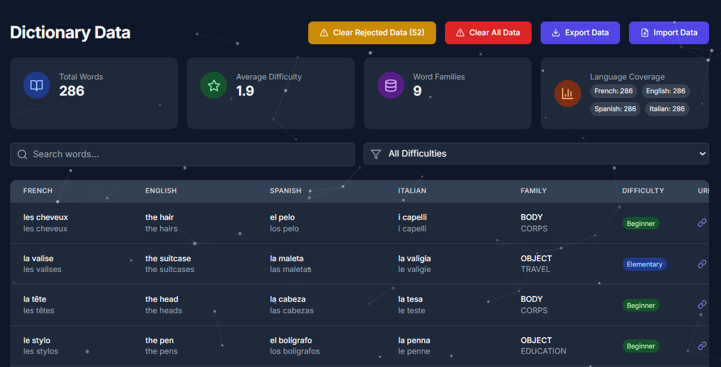Open the URL link icon for la tête
This screenshot has width=721, height=367.
pyautogui.click(x=702, y=304)
